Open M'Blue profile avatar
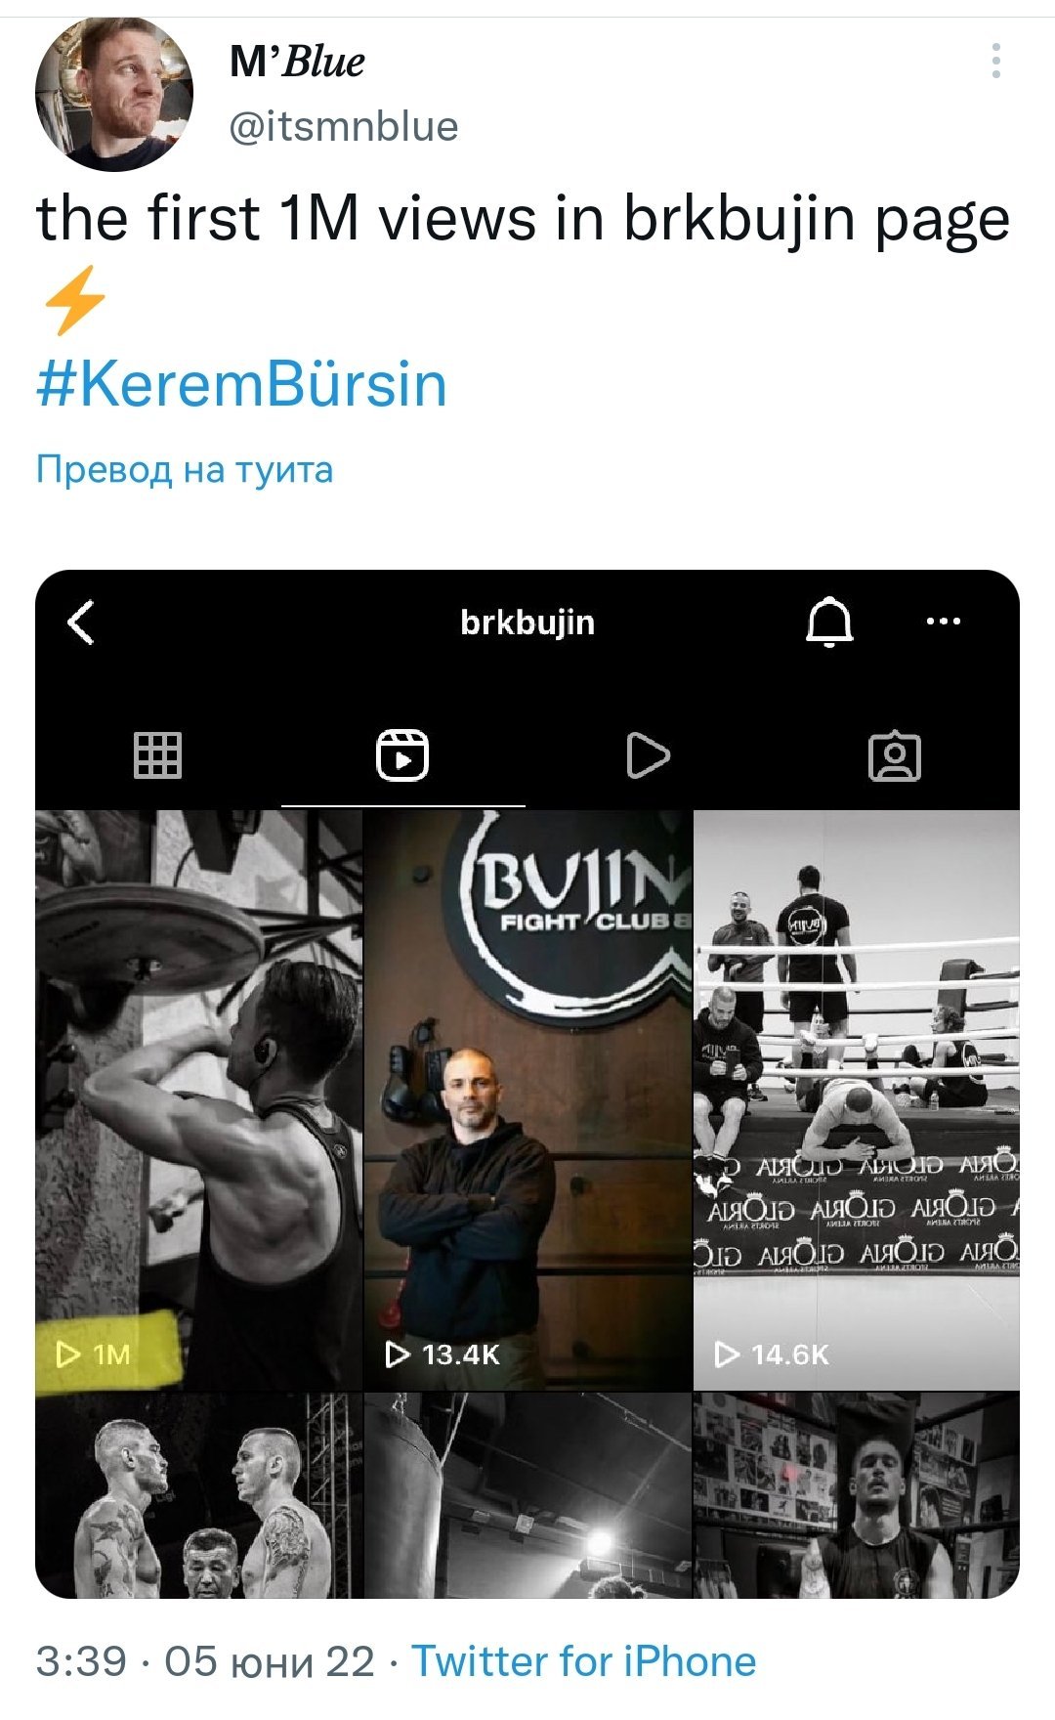 click(114, 95)
